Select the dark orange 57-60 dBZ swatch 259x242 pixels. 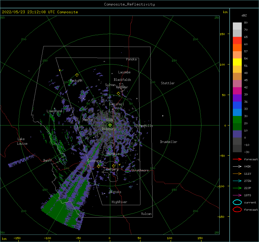pyautogui.click(x=237, y=48)
